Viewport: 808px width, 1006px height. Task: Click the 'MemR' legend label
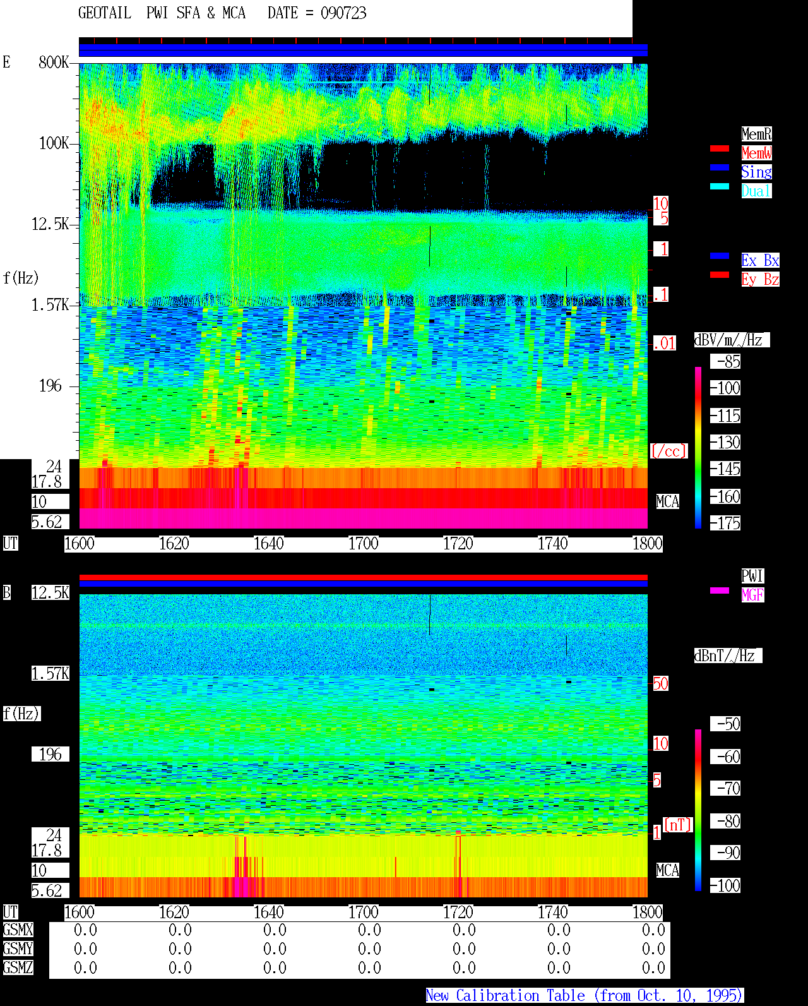click(756, 134)
